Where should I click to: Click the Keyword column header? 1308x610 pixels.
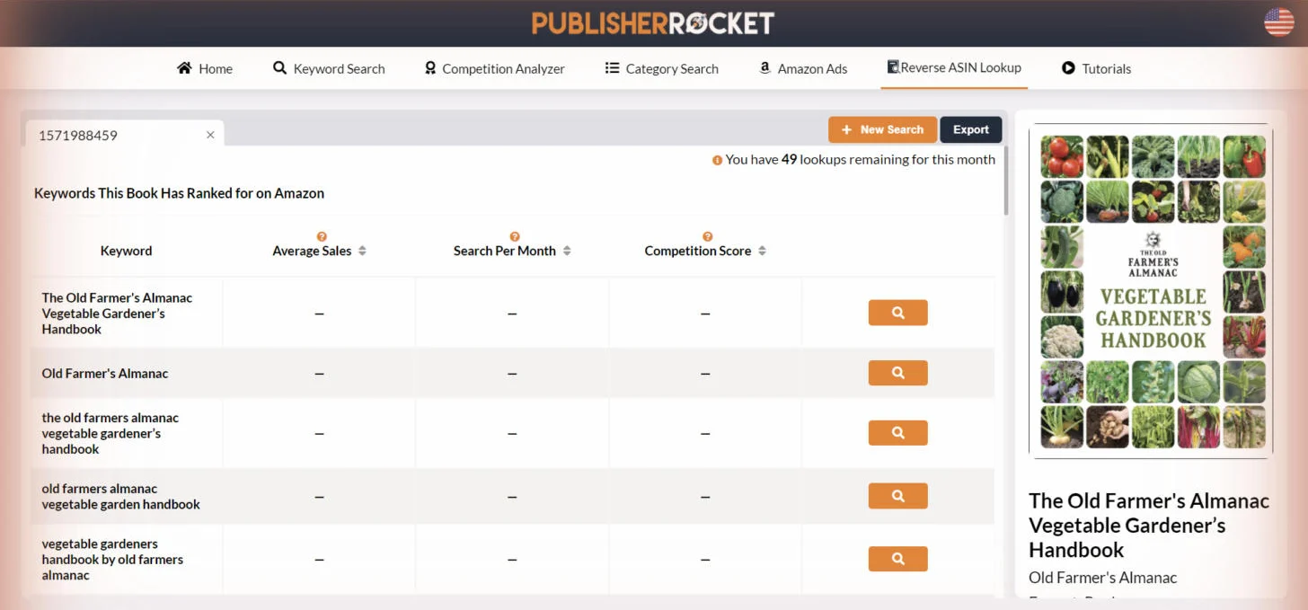click(x=126, y=251)
